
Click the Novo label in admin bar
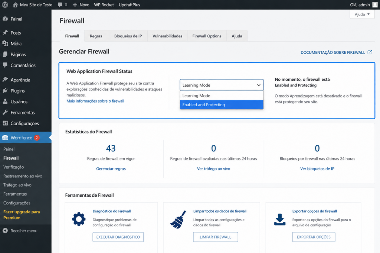tap(84, 4)
